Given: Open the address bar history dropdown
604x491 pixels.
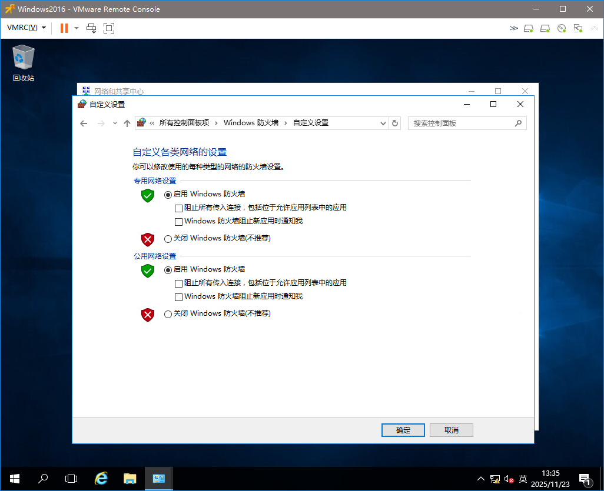Looking at the screenshot, I should coord(383,123).
